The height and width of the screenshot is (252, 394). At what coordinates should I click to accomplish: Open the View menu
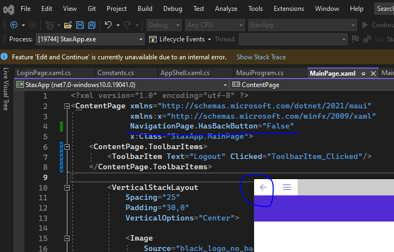[70, 9]
